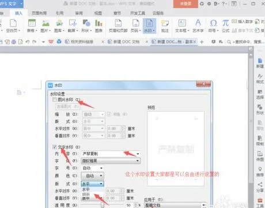Insert a Chart (图表)
Viewport: 265px width, 208px height.
pyautogui.click(x=99, y=26)
